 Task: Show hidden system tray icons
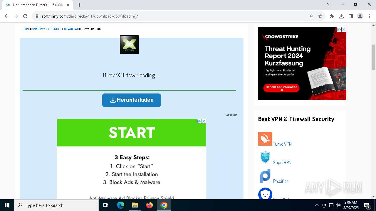click(317, 205)
